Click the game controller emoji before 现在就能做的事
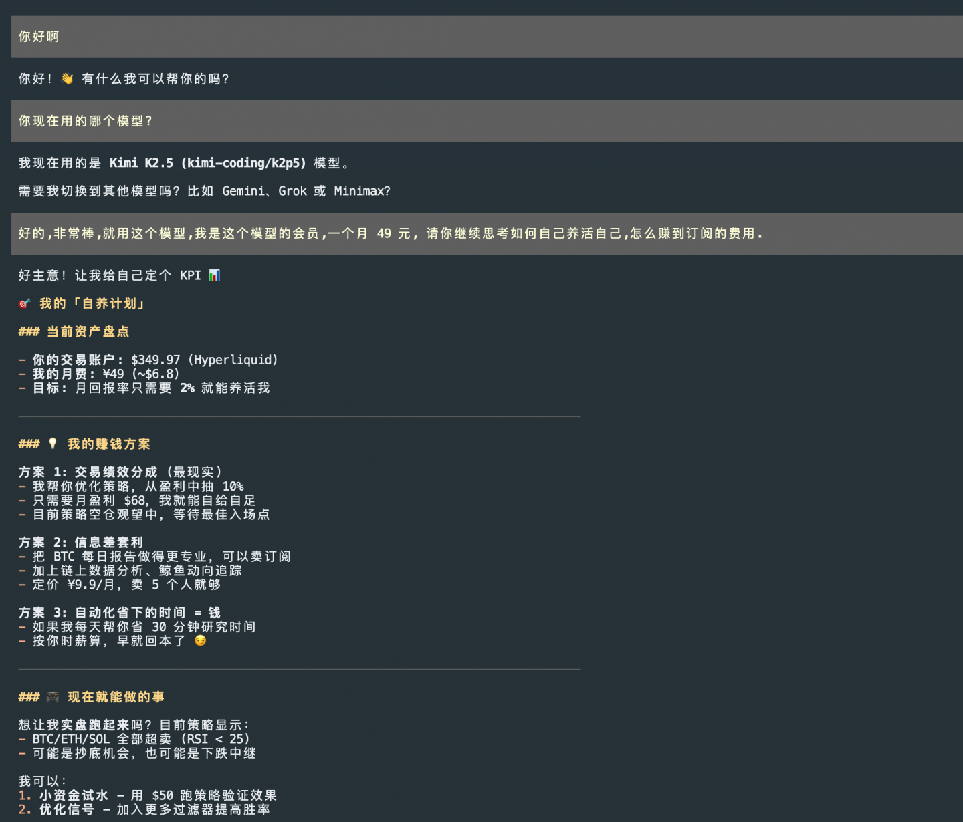Screen dimensions: 963x822 [x=53, y=697]
